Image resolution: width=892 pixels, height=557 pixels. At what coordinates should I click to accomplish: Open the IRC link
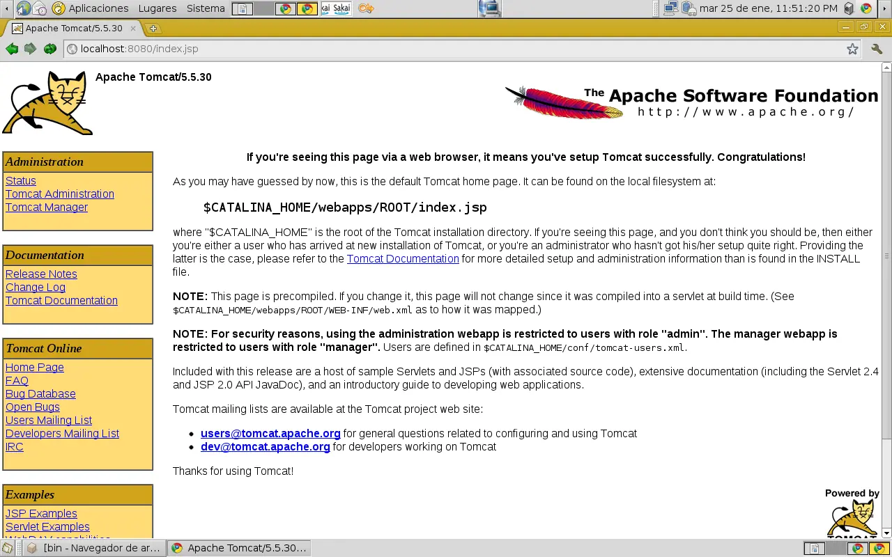coord(15,446)
